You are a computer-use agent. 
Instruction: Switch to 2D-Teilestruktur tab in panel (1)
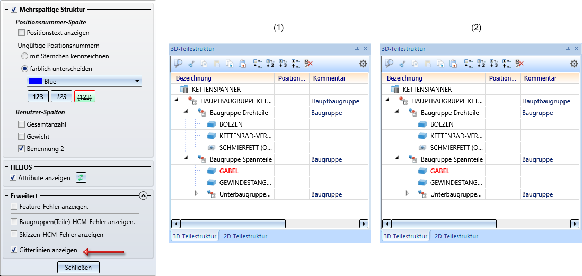[245, 236]
